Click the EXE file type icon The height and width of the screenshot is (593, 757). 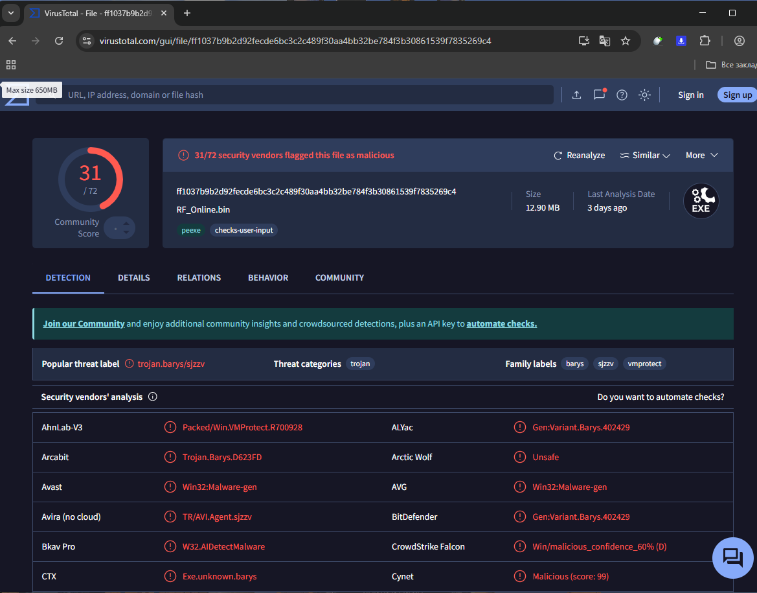[701, 201]
